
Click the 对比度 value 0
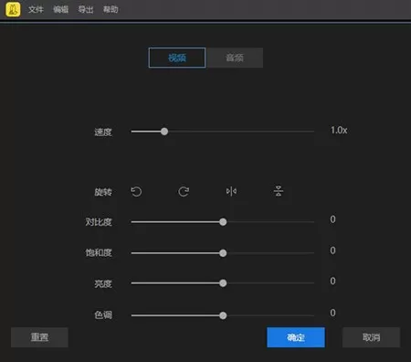332,219
